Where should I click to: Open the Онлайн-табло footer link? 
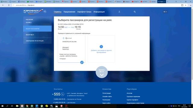[107, 97]
